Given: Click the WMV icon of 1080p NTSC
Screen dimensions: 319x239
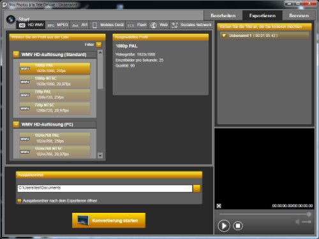Looking at the screenshot, I should point(25,82).
